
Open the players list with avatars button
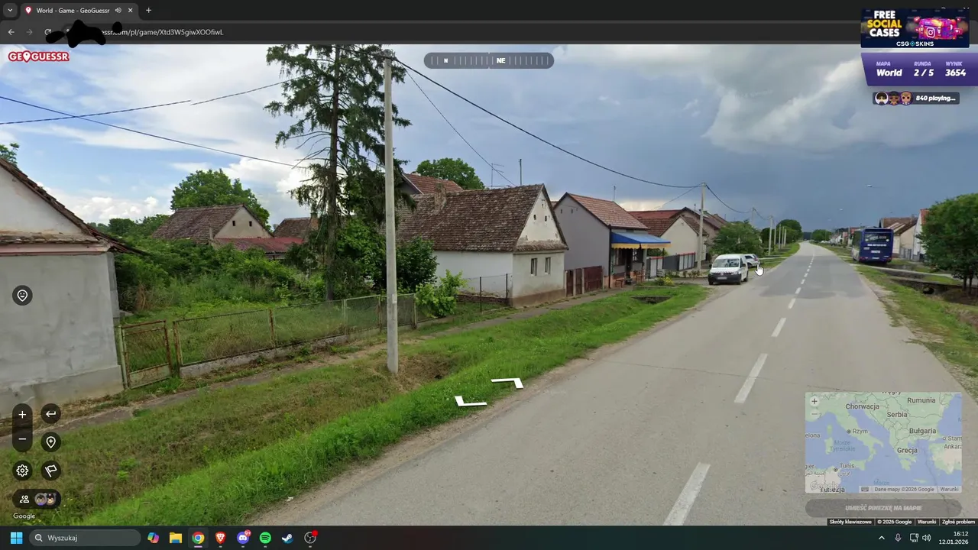[37, 499]
